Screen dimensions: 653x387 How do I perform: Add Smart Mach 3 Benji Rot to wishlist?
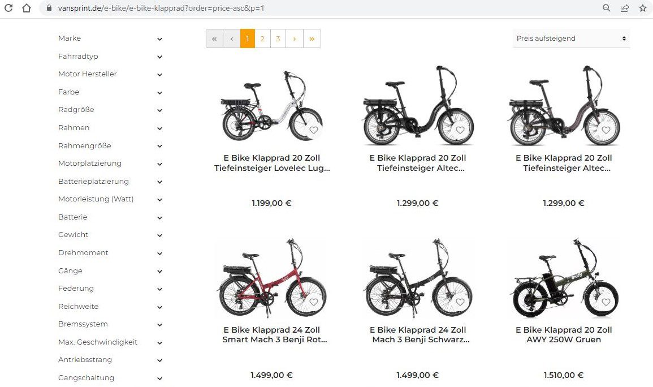(314, 302)
